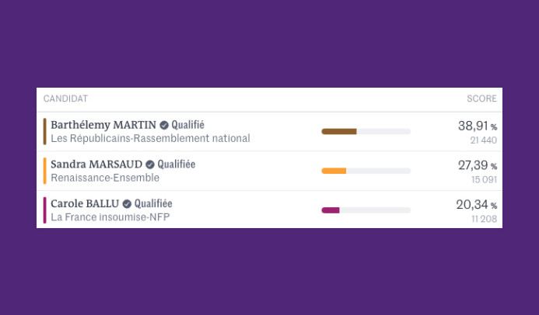Click the verified badge beside Carole BALLU
This screenshot has height=315, width=539.
127,204
